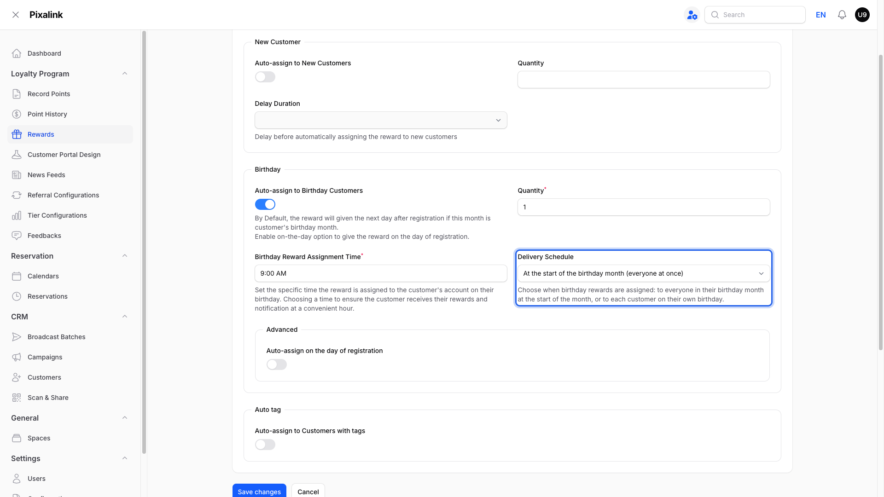This screenshot has height=497, width=884.
Task: Collapse the General sidebar section
Action: [125, 418]
